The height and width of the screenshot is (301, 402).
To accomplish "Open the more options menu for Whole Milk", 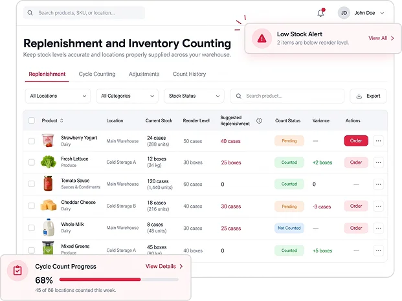I will [378, 229].
